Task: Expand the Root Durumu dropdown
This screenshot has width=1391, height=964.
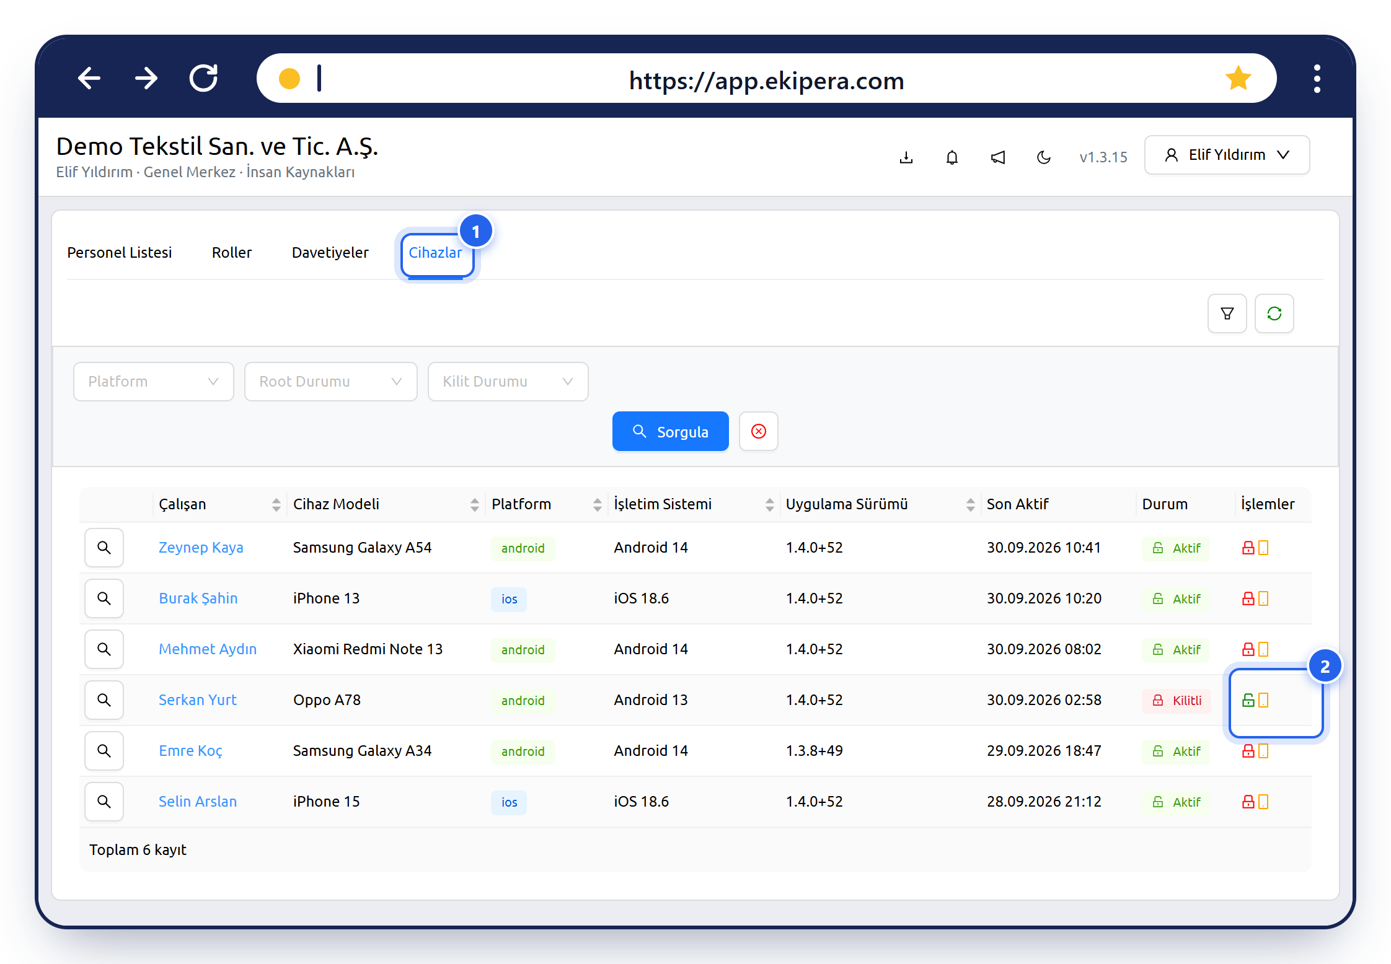Action: click(x=331, y=382)
